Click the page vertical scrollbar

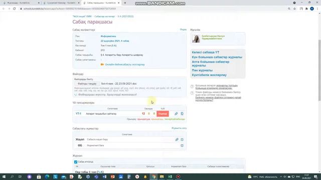click(319, 70)
